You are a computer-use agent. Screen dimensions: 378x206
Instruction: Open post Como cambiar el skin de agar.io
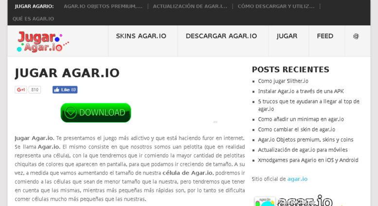(297, 130)
